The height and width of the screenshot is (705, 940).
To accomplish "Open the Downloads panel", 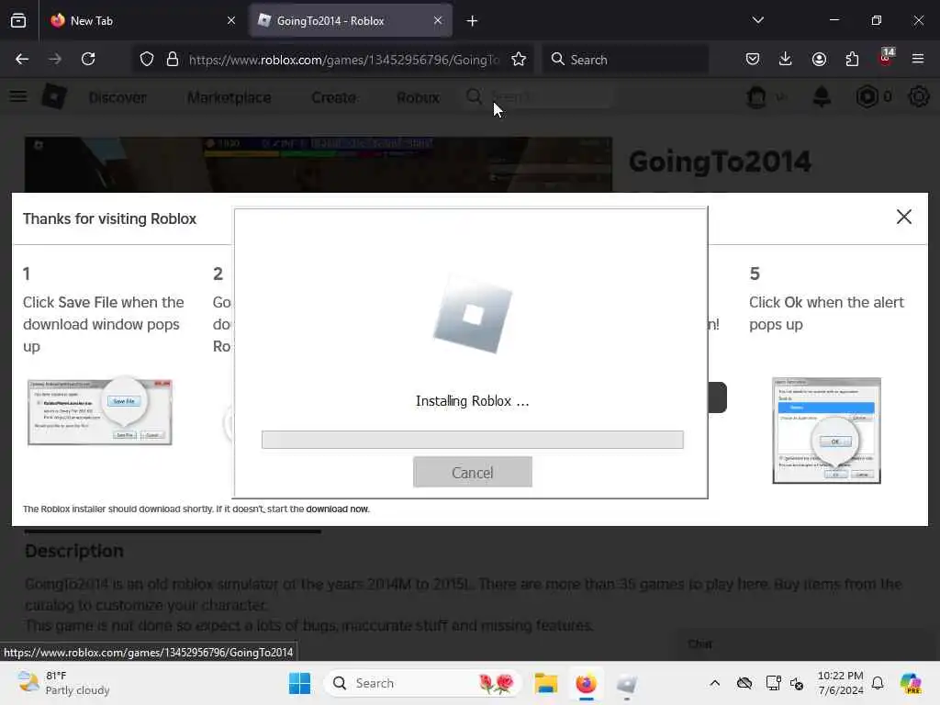I will tap(786, 59).
